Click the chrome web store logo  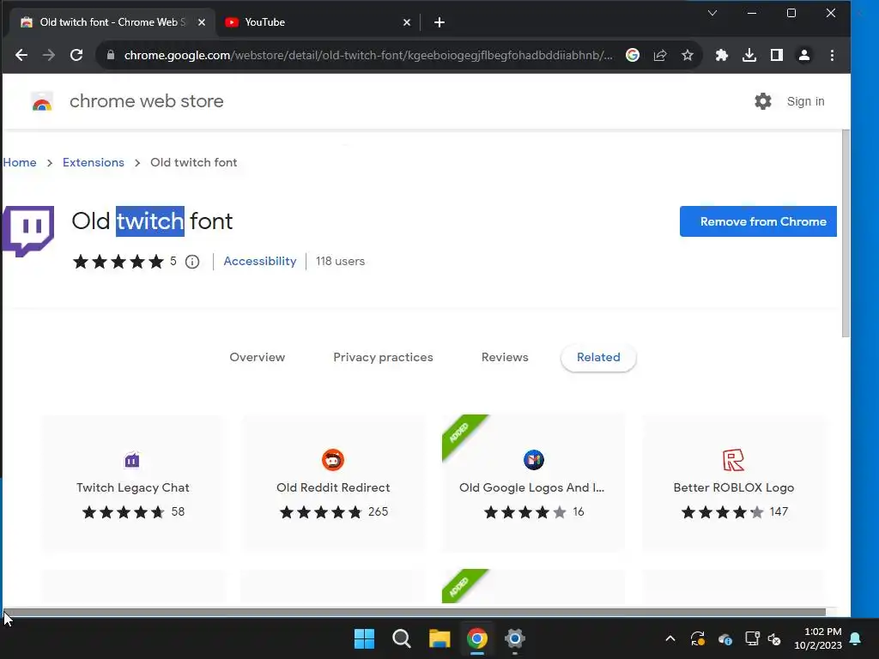point(42,101)
